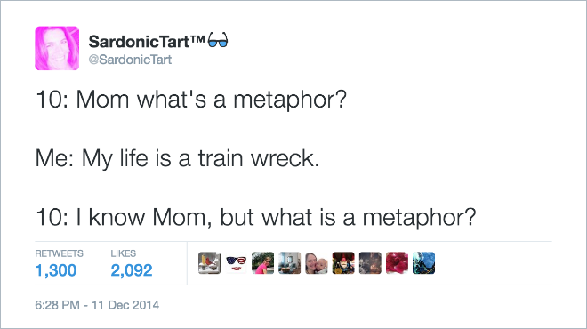Open SardonicTart's pink profile picture
This screenshot has height=329, width=587.
pyautogui.click(x=57, y=48)
